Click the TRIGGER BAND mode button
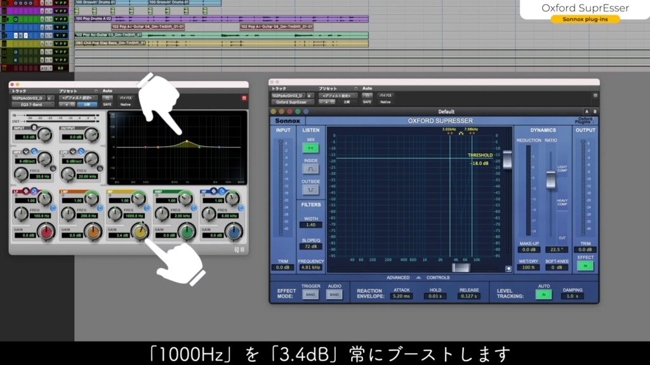Image resolution: width=650 pixels, height=365 pixels. click(x=310, y=295)
